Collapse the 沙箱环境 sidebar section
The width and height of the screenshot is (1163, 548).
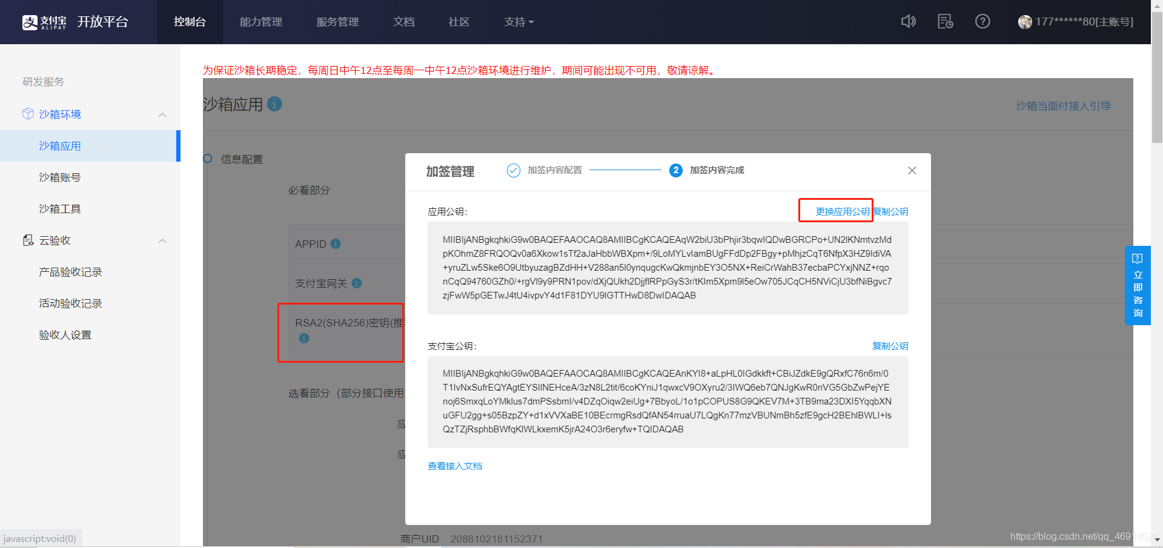[162, 114]
